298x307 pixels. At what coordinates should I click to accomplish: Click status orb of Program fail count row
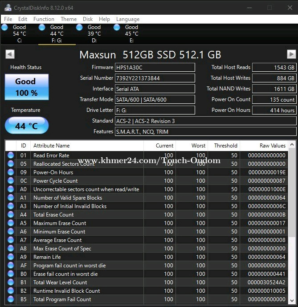pyautogui.click(x=11, y=265)
